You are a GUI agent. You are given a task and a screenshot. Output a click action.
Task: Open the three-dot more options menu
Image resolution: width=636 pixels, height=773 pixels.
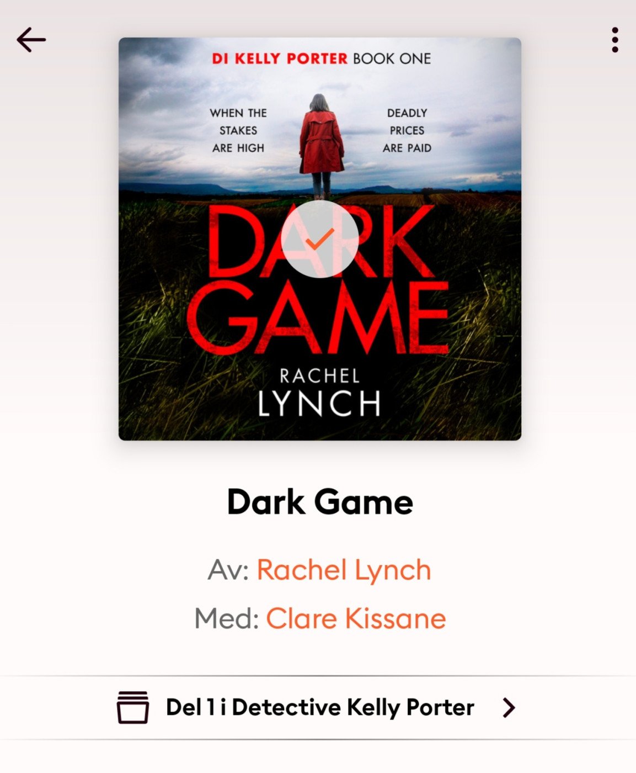click(615, 40)
